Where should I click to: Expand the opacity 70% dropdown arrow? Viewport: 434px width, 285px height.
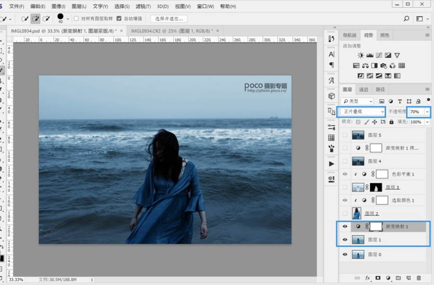[x=427, y=112]
